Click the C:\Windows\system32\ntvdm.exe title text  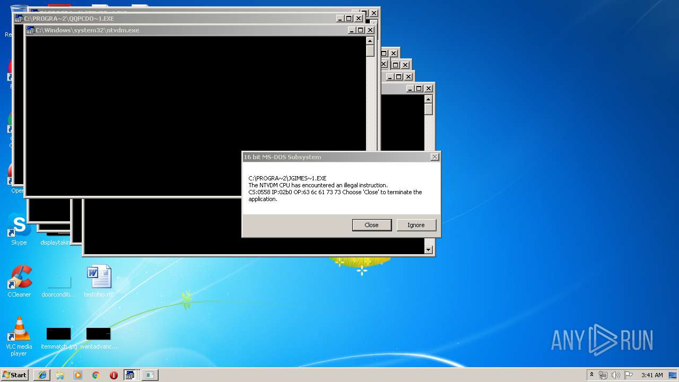tap(88, 30)
